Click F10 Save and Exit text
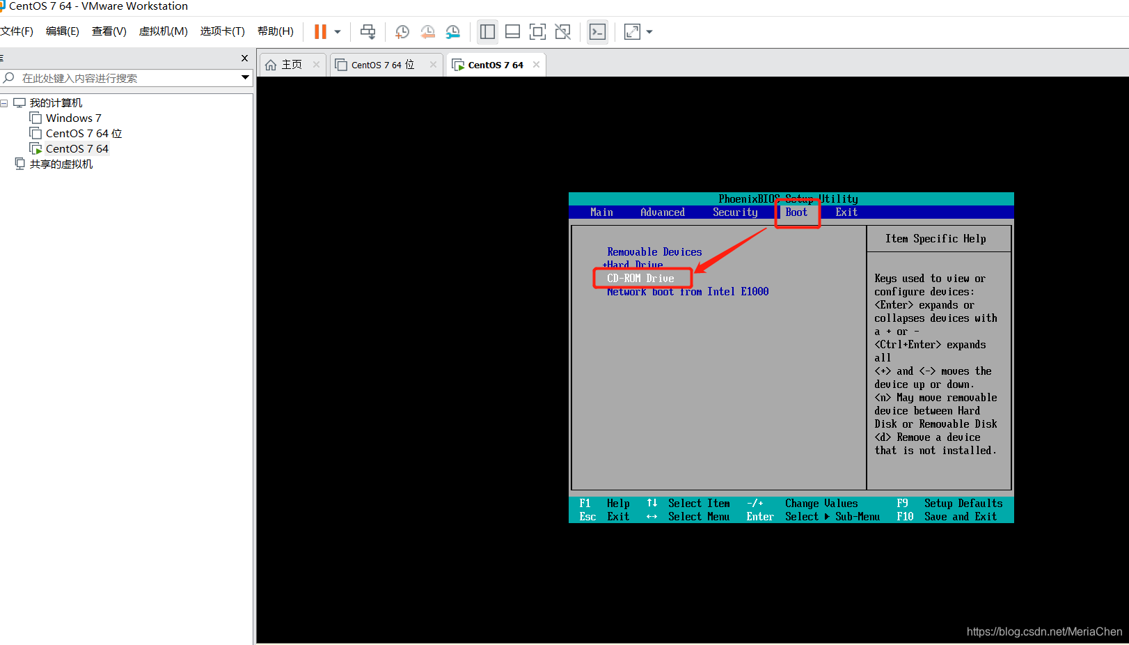The height and width of the screenshot is (645, 1129). 947,517
